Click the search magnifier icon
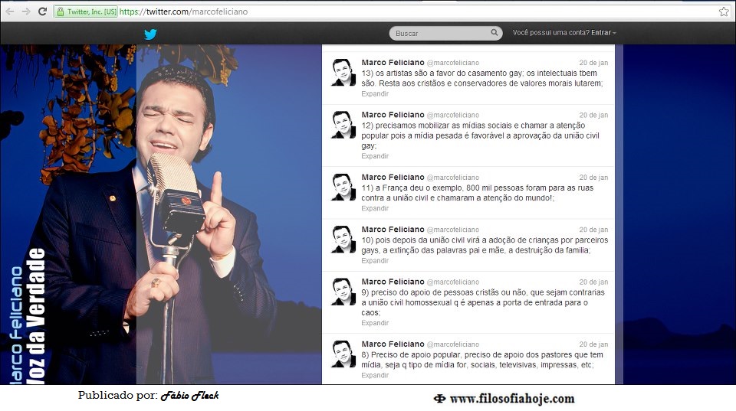The width and height of the screenshot is (736, 411). tap(495, 33)
